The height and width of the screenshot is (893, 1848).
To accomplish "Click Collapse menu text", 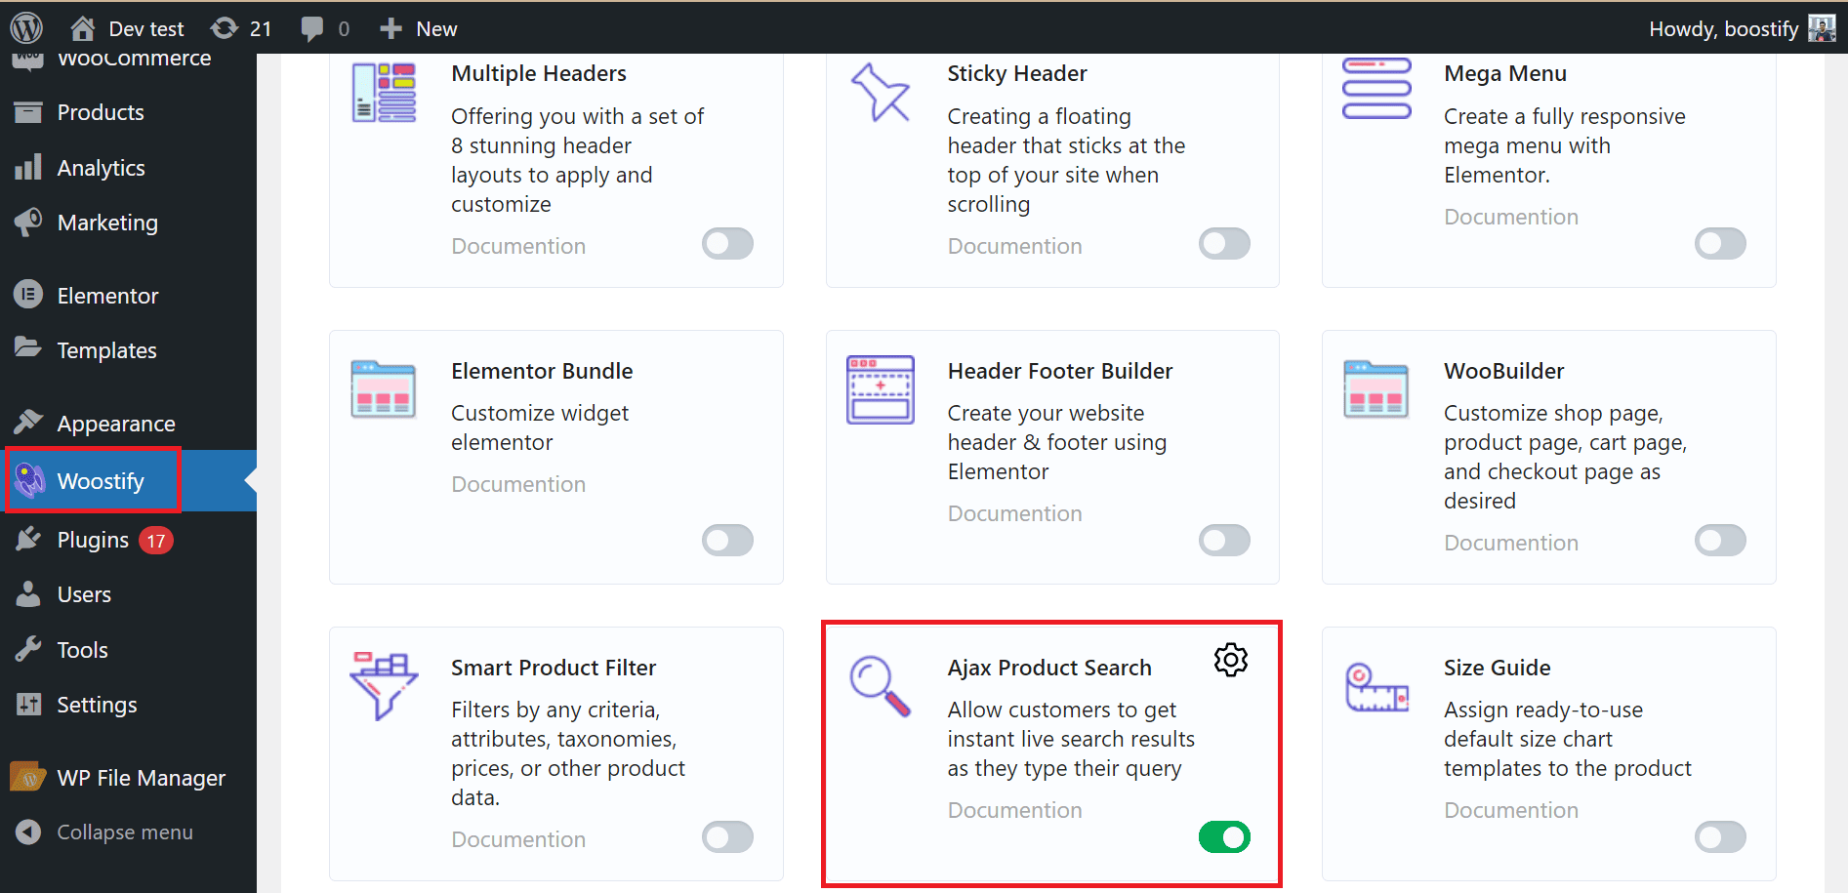I will (x=125, y=832).
